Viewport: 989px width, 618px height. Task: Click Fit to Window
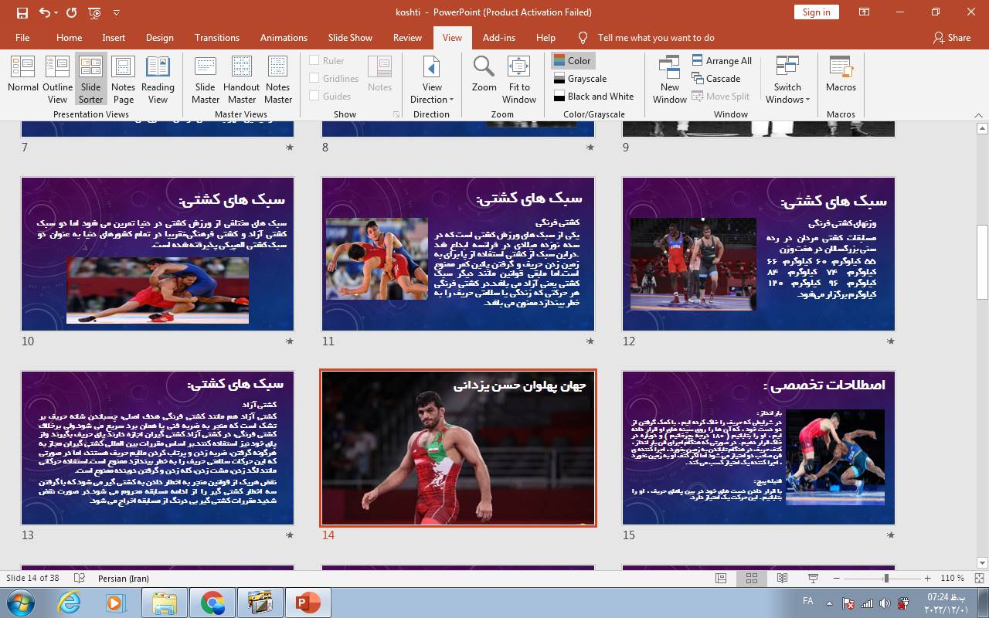tap(519, 78)
